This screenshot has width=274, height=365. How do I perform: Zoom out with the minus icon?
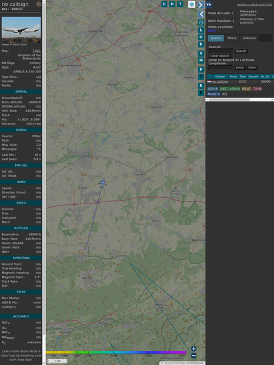[194, 356]
